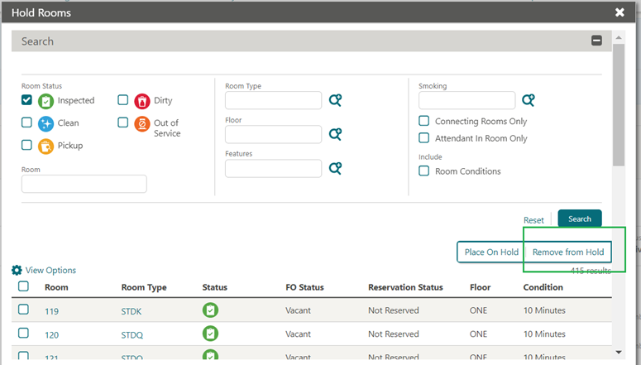Image resolution: width=641 pixels, height=365 pixels.
Task: Click the Room number input field
Action: [84, 184]
